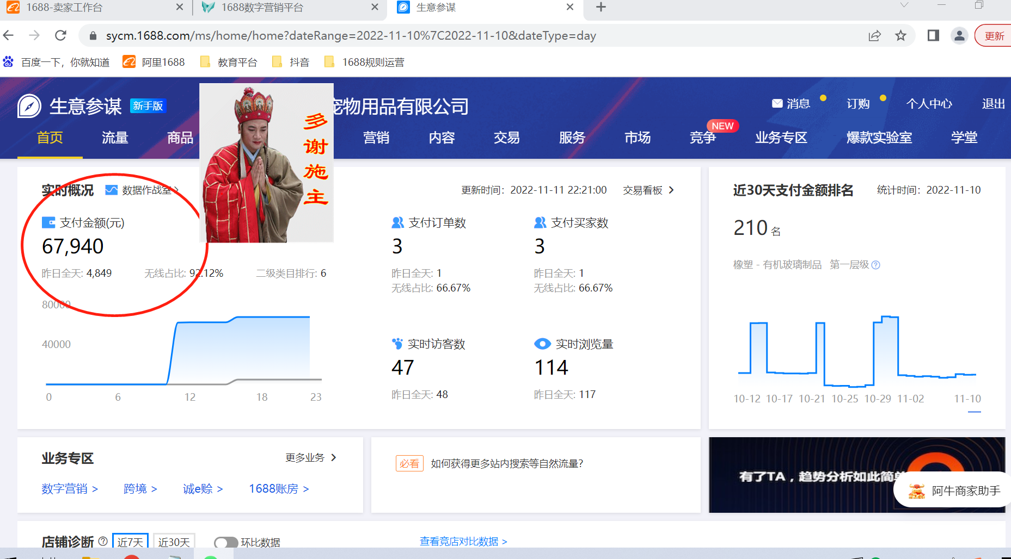The image size is (1011, 559).
Task: Expand the 交易看板 arrow
Action: click(x=671, y=190)
